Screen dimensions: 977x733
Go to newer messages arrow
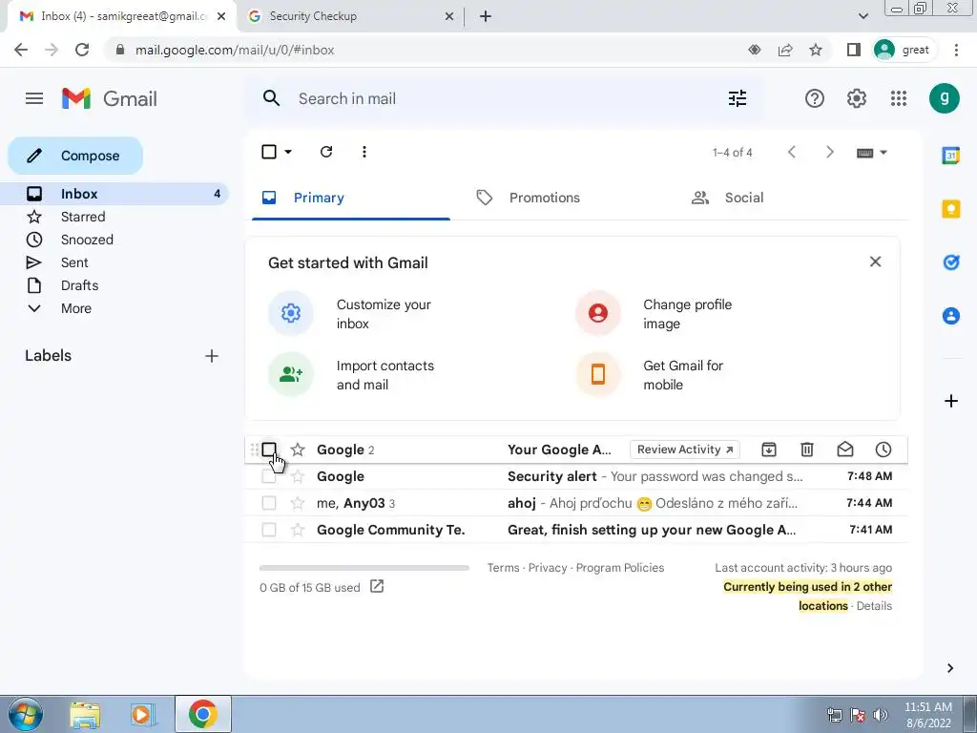[791, 152]
